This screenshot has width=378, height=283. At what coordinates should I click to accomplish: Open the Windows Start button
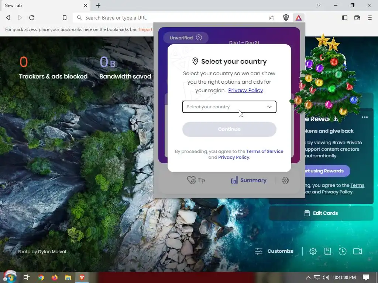point(9,277)
